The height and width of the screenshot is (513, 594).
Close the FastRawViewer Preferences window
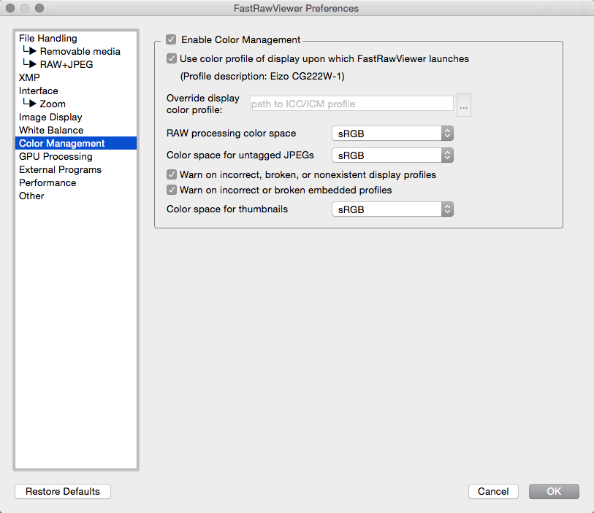coord(10,8)
